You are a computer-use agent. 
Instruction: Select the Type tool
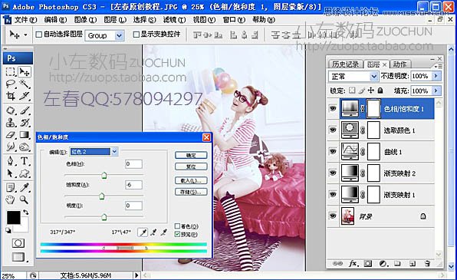click(x=25, y=161)
